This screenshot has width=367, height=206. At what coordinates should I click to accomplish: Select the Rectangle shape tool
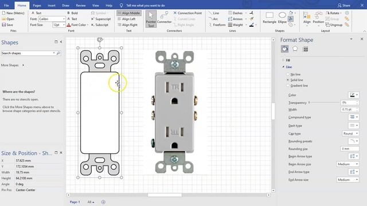pyautogui.click(x=270, y=18)
